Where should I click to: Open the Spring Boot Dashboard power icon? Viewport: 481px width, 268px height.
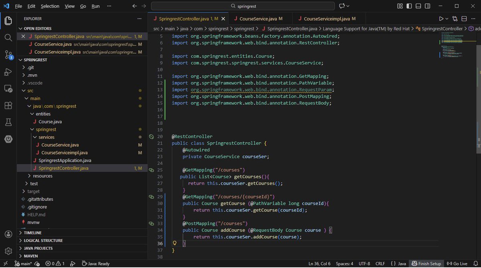[x=8, y=139]
